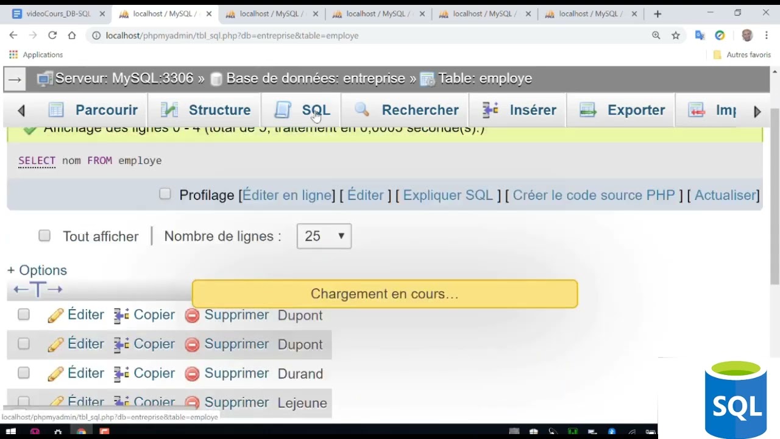This screenshot has height=439, width=780.
Task: Open the Chrome three-dot menu
Action: pyautogui.click(x=767, y=35)
